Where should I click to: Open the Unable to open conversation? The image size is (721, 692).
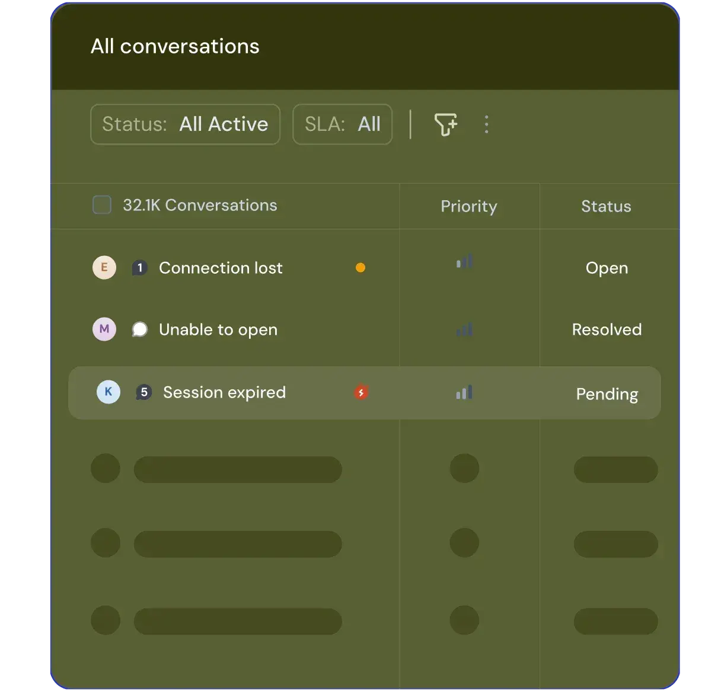pyautogui.click(x=218, y=329)
